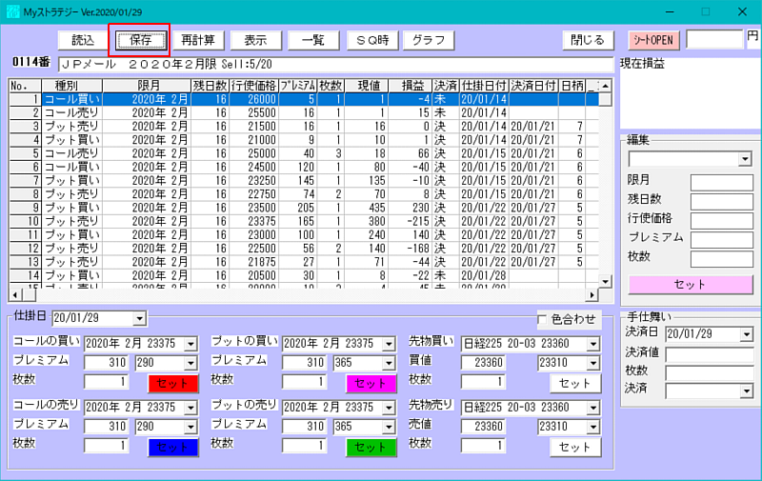This screenshot has height=481, width=762.
Task: Click the 先物買い セット button
Action: (x=575, y=383)
